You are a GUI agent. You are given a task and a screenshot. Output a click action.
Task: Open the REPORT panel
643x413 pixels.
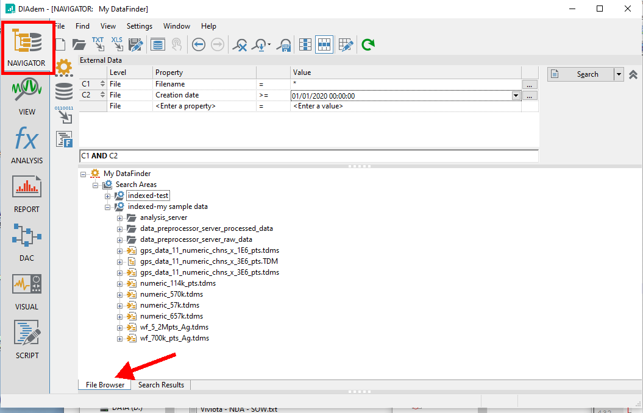pos(26,192)
